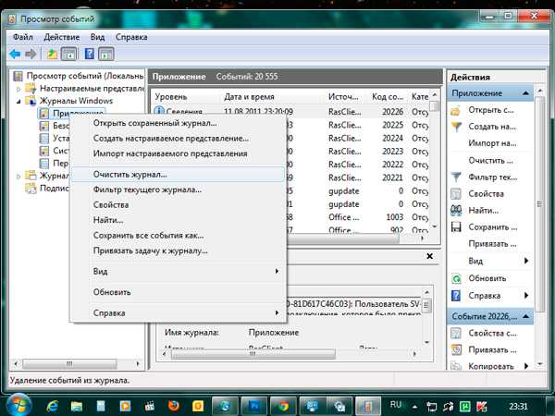Expand Настраиваемые представления tree node

pyautogui.click(x=20, y=88)
